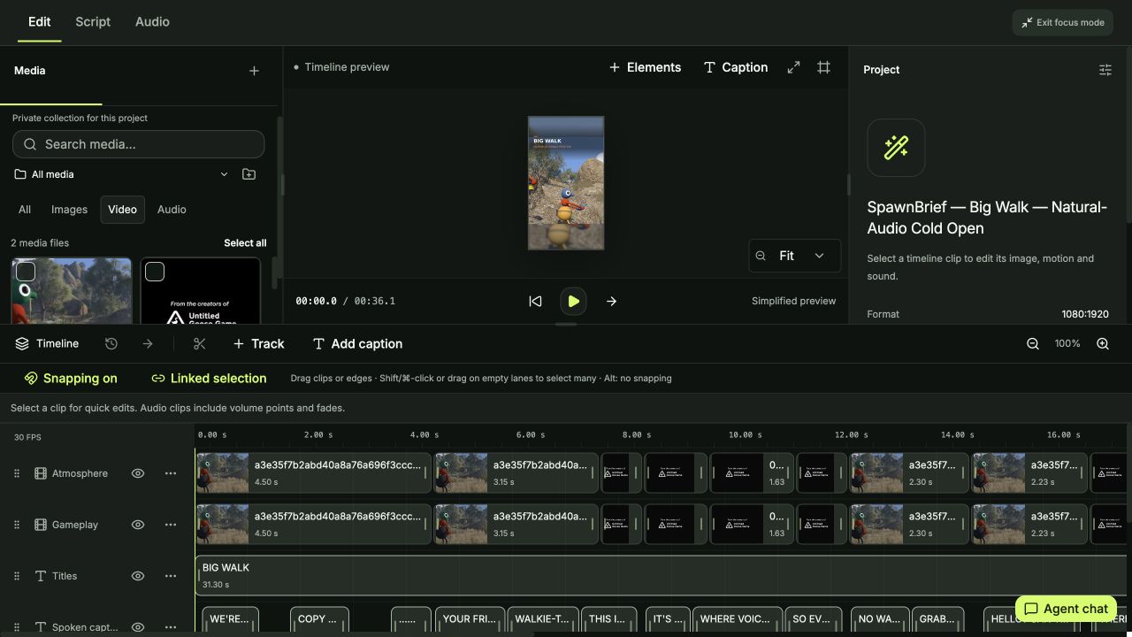This screenshot has height=637, width=1132.
Task: Add a Caption from the preview toolbar
Action: click(x=735, y=67)
